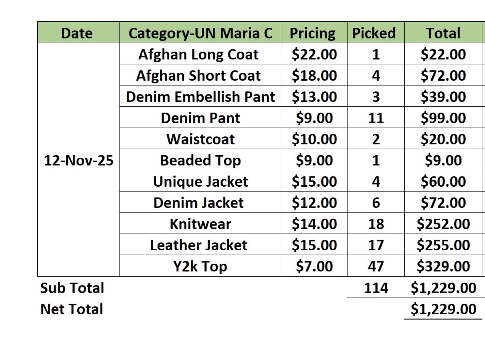
Task: Click the Total column header
Action: 443,33
